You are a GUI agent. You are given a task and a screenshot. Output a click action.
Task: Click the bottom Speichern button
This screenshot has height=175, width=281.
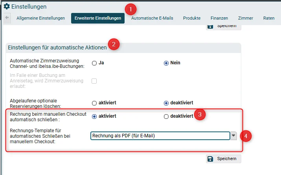pyautogui.click(x=224, y=159)
